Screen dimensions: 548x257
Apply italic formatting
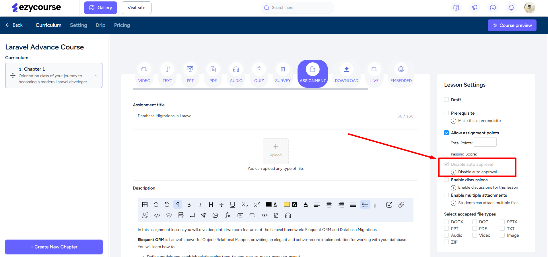point(200,205)
